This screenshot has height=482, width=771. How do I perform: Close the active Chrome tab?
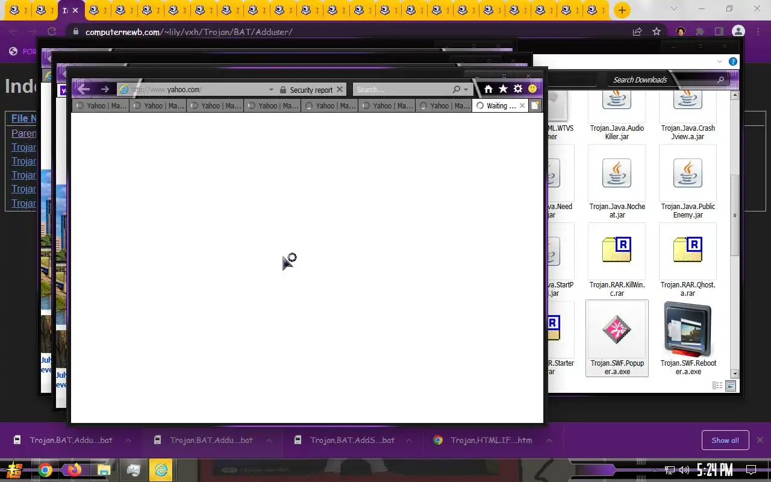[x=75, y=10]
